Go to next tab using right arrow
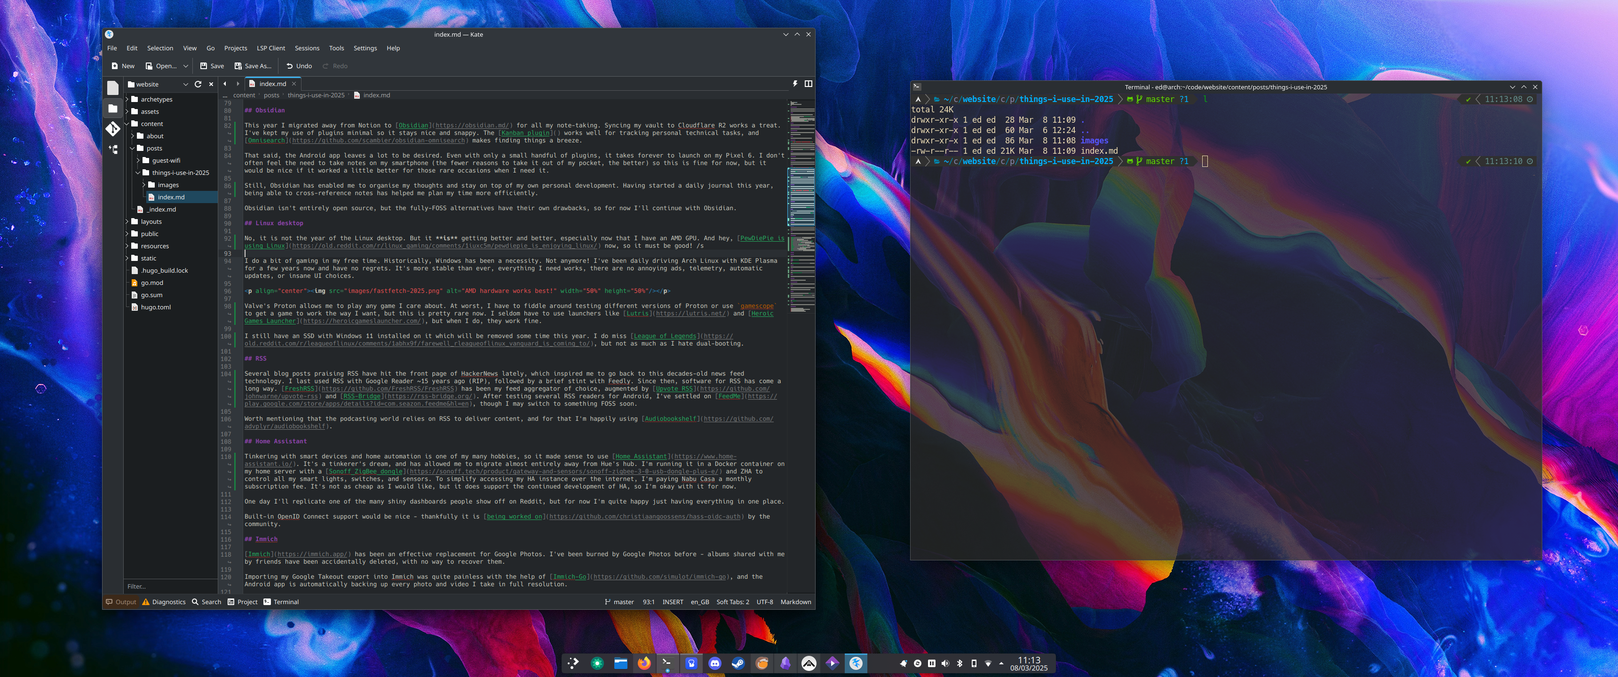 [238, 84]
